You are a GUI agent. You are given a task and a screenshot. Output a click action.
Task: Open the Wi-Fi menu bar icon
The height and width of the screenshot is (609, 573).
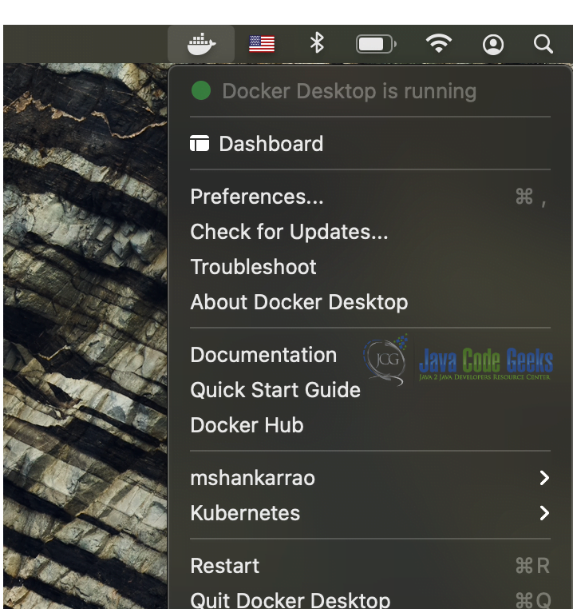[439, 43]
